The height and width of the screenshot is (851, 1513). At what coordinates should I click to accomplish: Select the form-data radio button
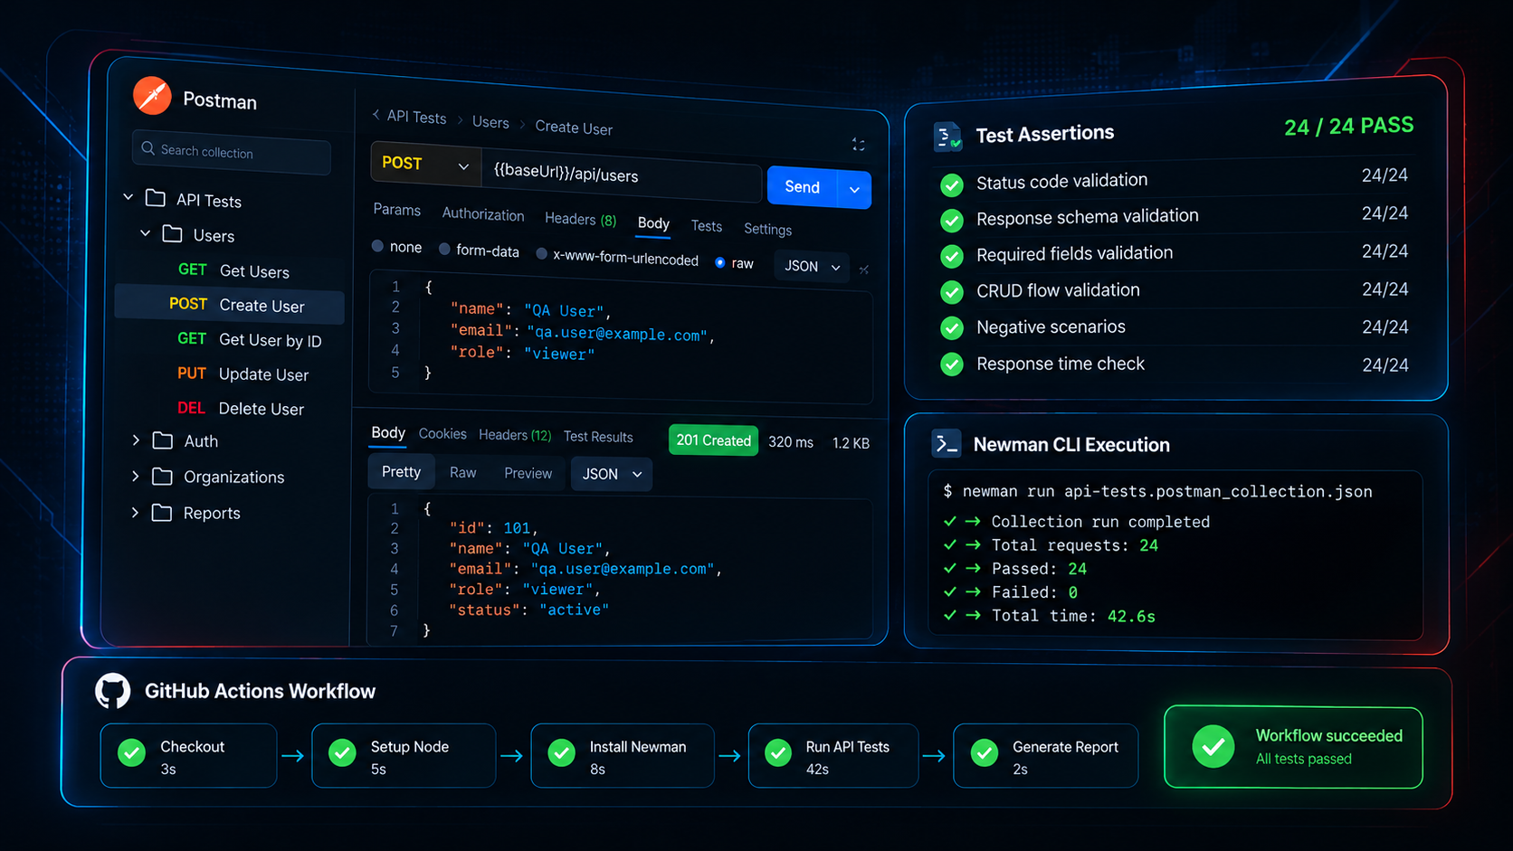pos(444,250)
